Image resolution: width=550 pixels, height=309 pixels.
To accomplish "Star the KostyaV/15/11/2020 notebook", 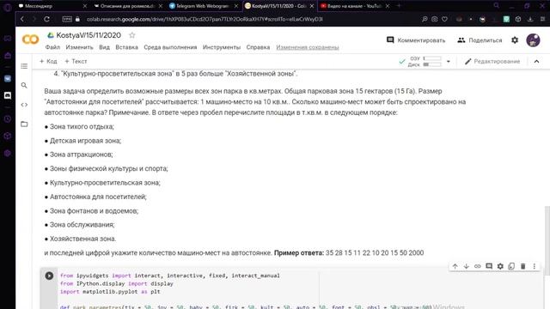I will (131, 35).
